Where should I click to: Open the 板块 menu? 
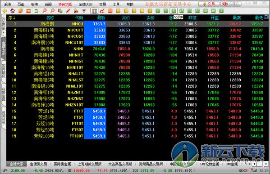point(35,4)
